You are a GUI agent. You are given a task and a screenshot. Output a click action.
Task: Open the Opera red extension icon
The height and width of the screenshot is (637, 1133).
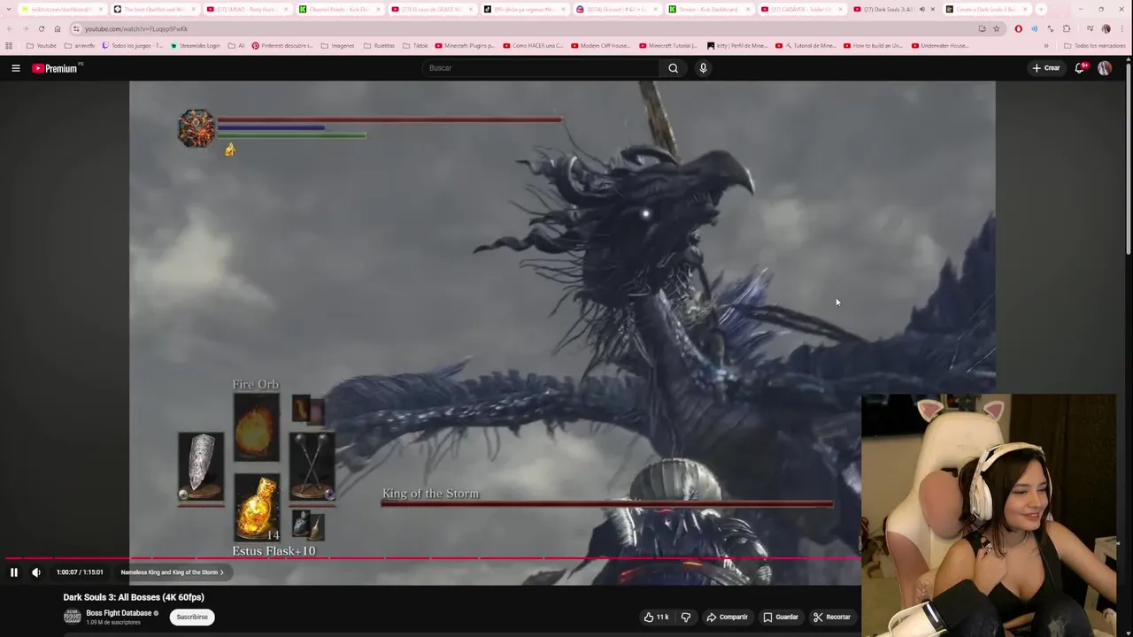click(x=1018, y=28)
